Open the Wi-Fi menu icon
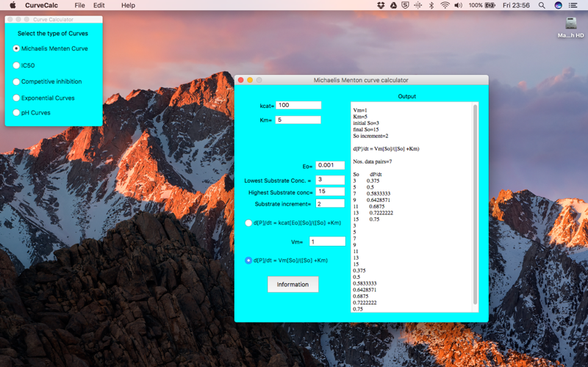This screenshot has height=367, width=588. 445,5
